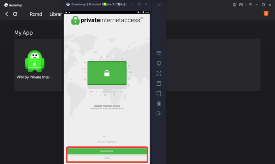The width and height of the screenshot is (275, 164).
Task: Click the 'Support 10 devices at once' text
Action: [107, 106]
